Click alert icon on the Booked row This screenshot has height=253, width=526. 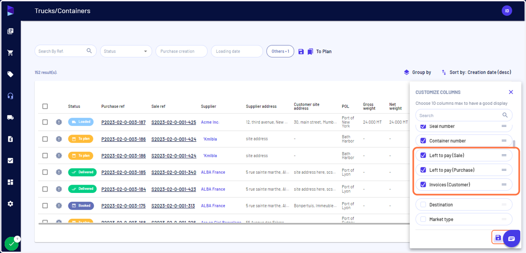coord(59,205)
